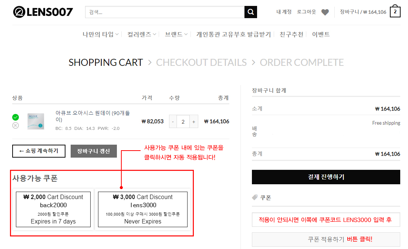408x249 pixels.
Task: Decrease quantity with the minus button
Action: [173, 121]
